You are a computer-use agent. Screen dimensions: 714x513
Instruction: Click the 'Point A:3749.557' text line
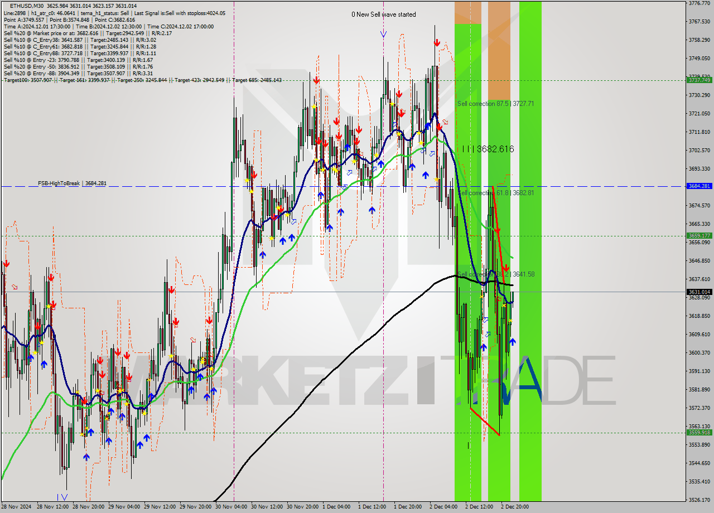pos(69,20)
